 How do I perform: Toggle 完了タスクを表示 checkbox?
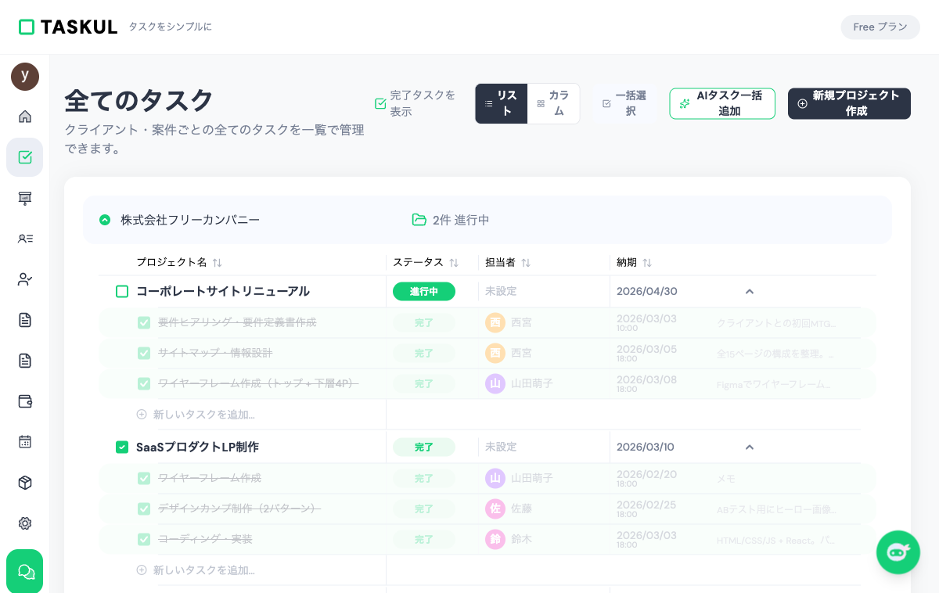(x=381, y=103)
